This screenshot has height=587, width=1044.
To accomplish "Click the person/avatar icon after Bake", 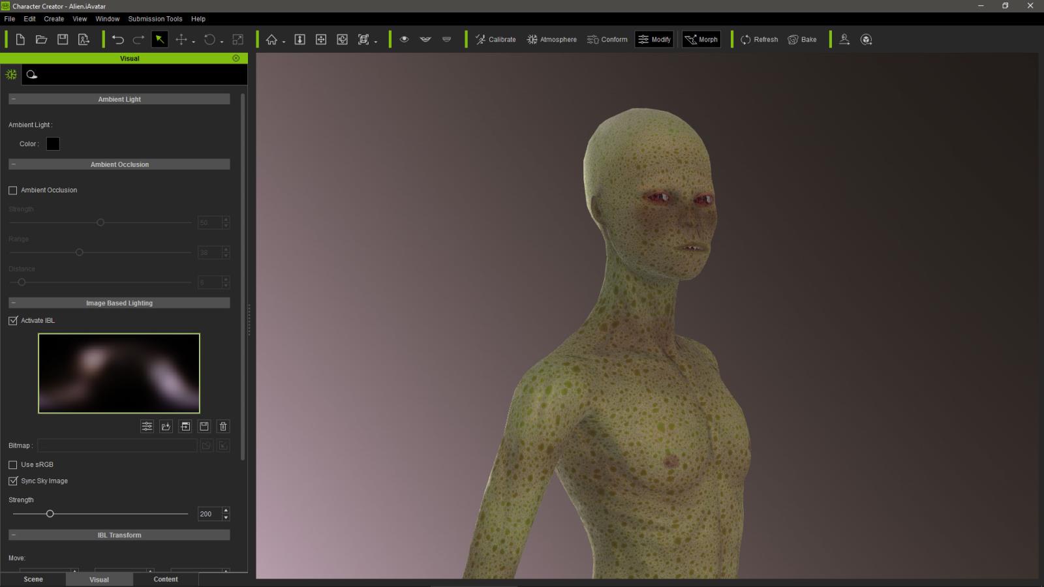I will tap(844, 39).
